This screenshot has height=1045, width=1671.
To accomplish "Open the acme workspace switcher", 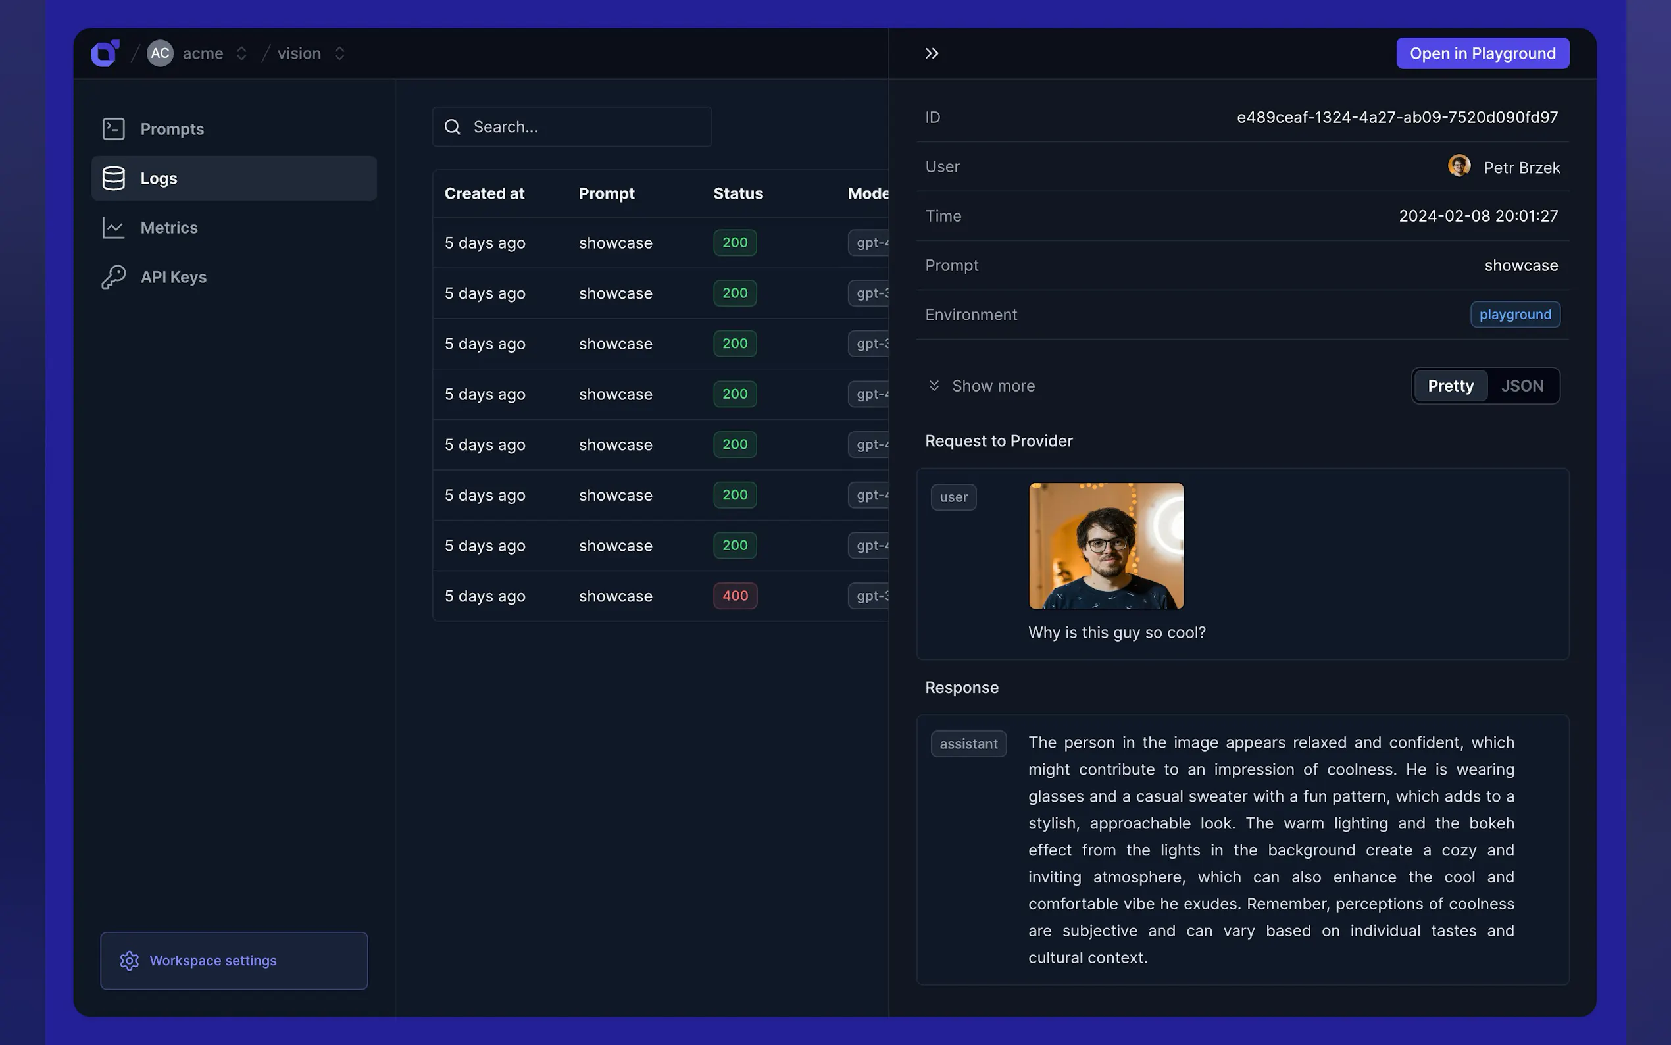I will pos(241,53).
